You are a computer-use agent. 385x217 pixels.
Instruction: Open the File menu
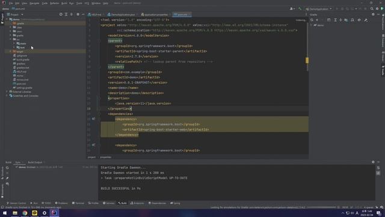pyautogui.click(x=11, y=4)
